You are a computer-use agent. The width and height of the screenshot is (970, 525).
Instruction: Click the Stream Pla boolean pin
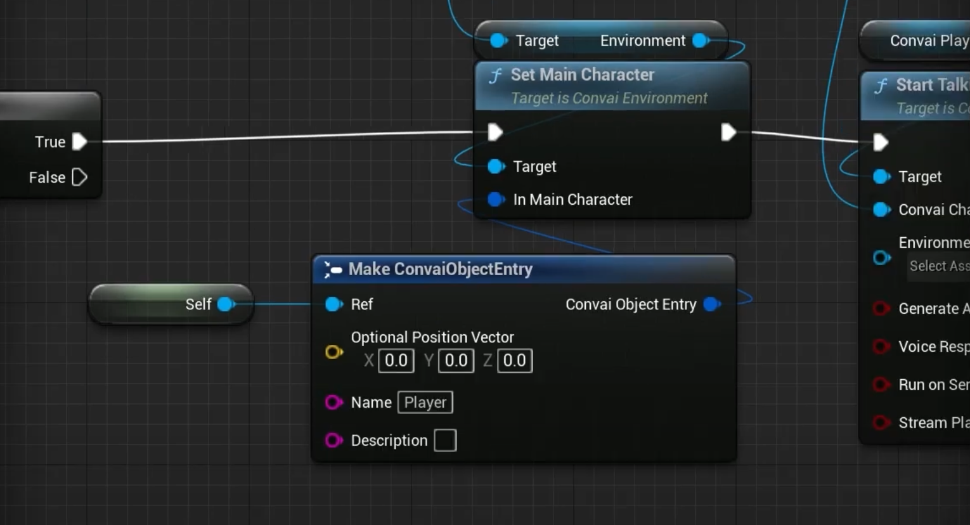pos(881,422)
